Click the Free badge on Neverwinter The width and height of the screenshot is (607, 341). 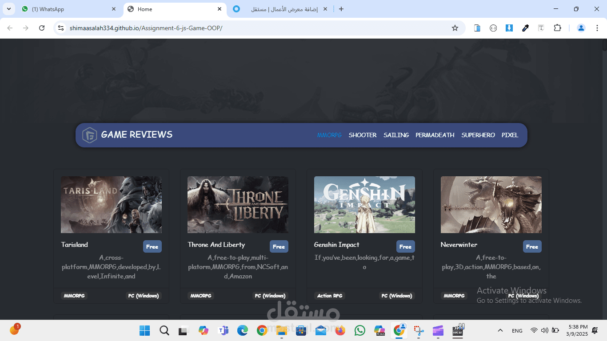tap(532, 246)
